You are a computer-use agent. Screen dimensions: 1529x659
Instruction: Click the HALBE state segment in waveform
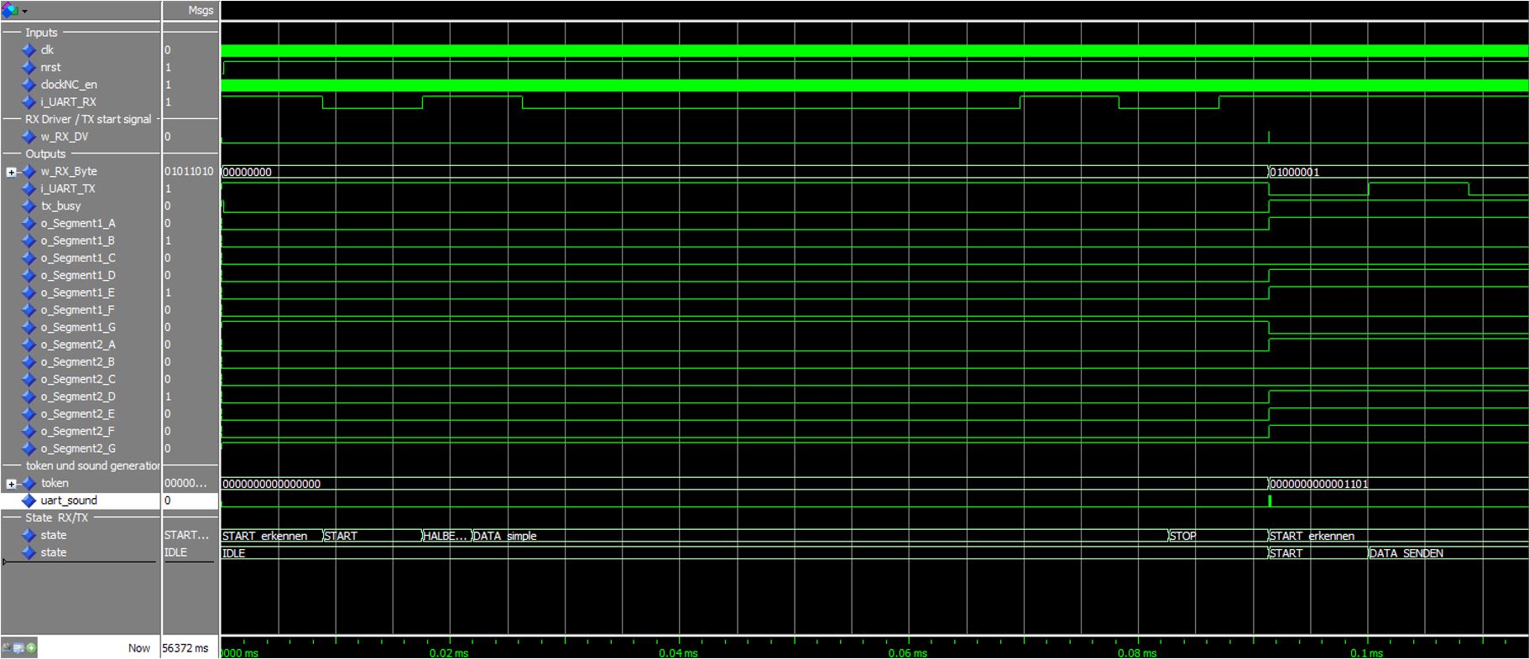[x=446, y=536]
